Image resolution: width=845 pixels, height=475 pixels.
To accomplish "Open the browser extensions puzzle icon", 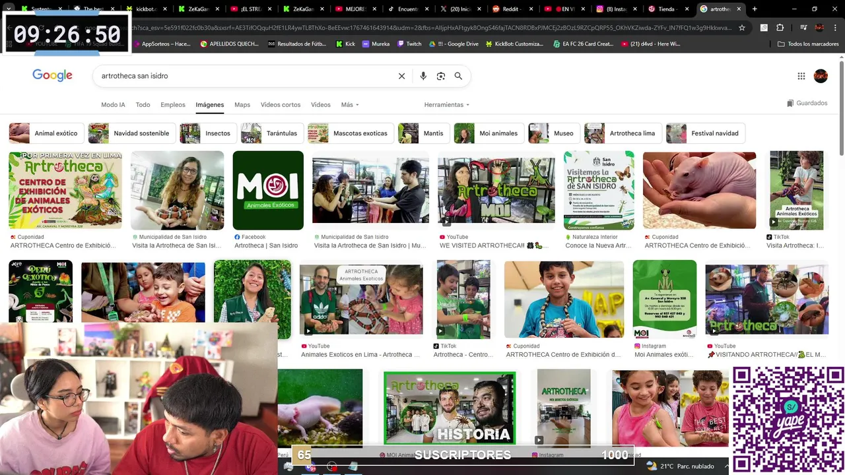I will 780,28.
